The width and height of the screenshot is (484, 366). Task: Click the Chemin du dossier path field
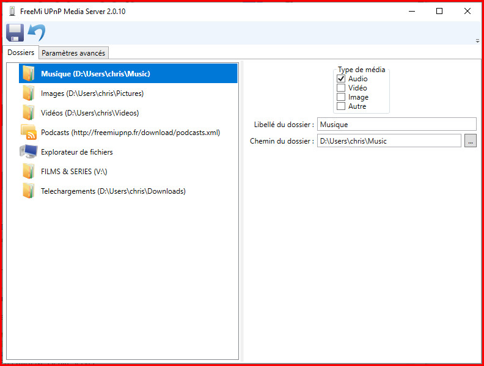389,141
